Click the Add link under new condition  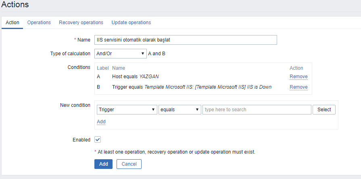pos(101,122)
